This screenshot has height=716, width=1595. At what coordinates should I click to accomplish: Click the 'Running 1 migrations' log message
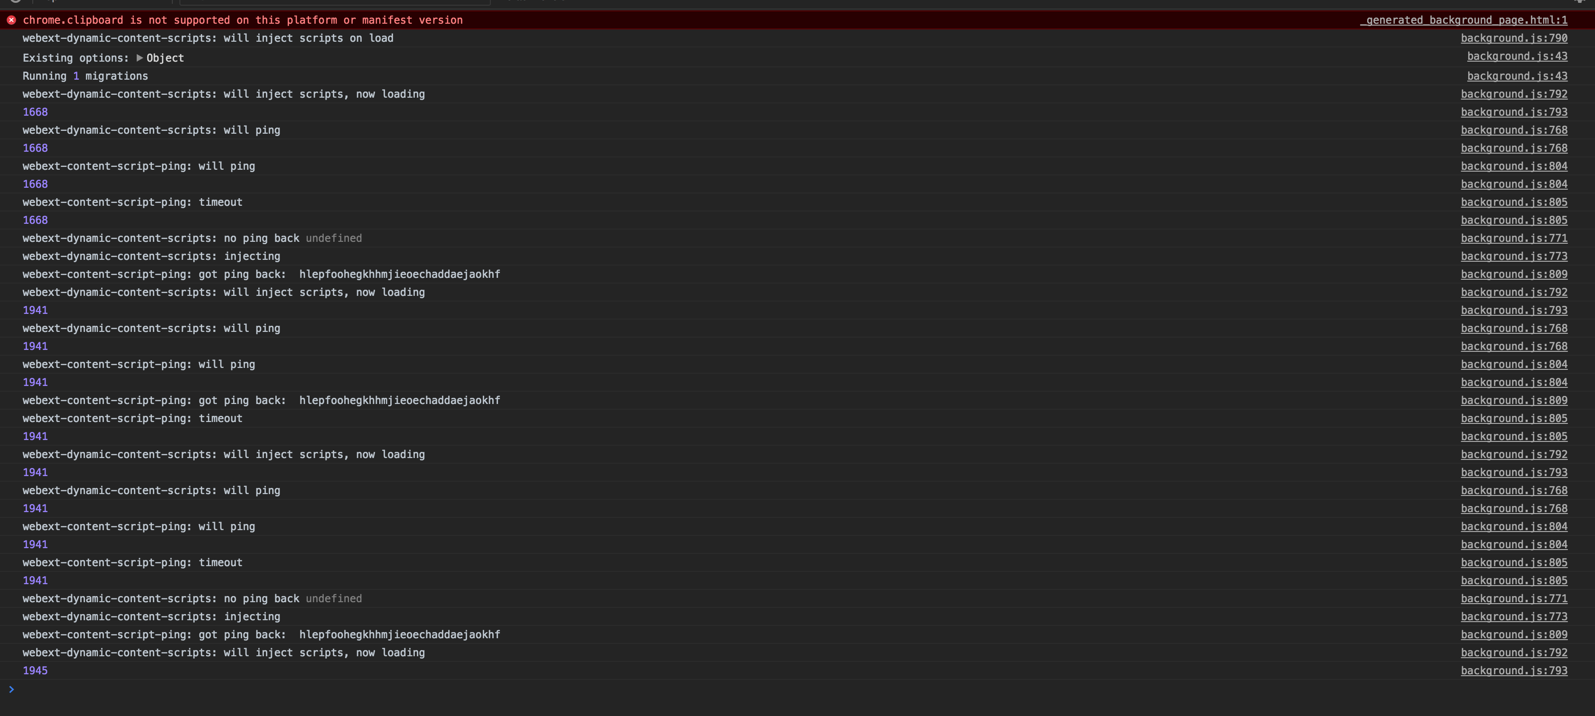[x=85, y=76]
